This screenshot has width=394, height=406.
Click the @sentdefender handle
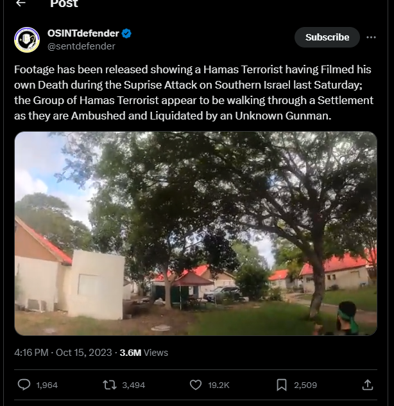81,46
